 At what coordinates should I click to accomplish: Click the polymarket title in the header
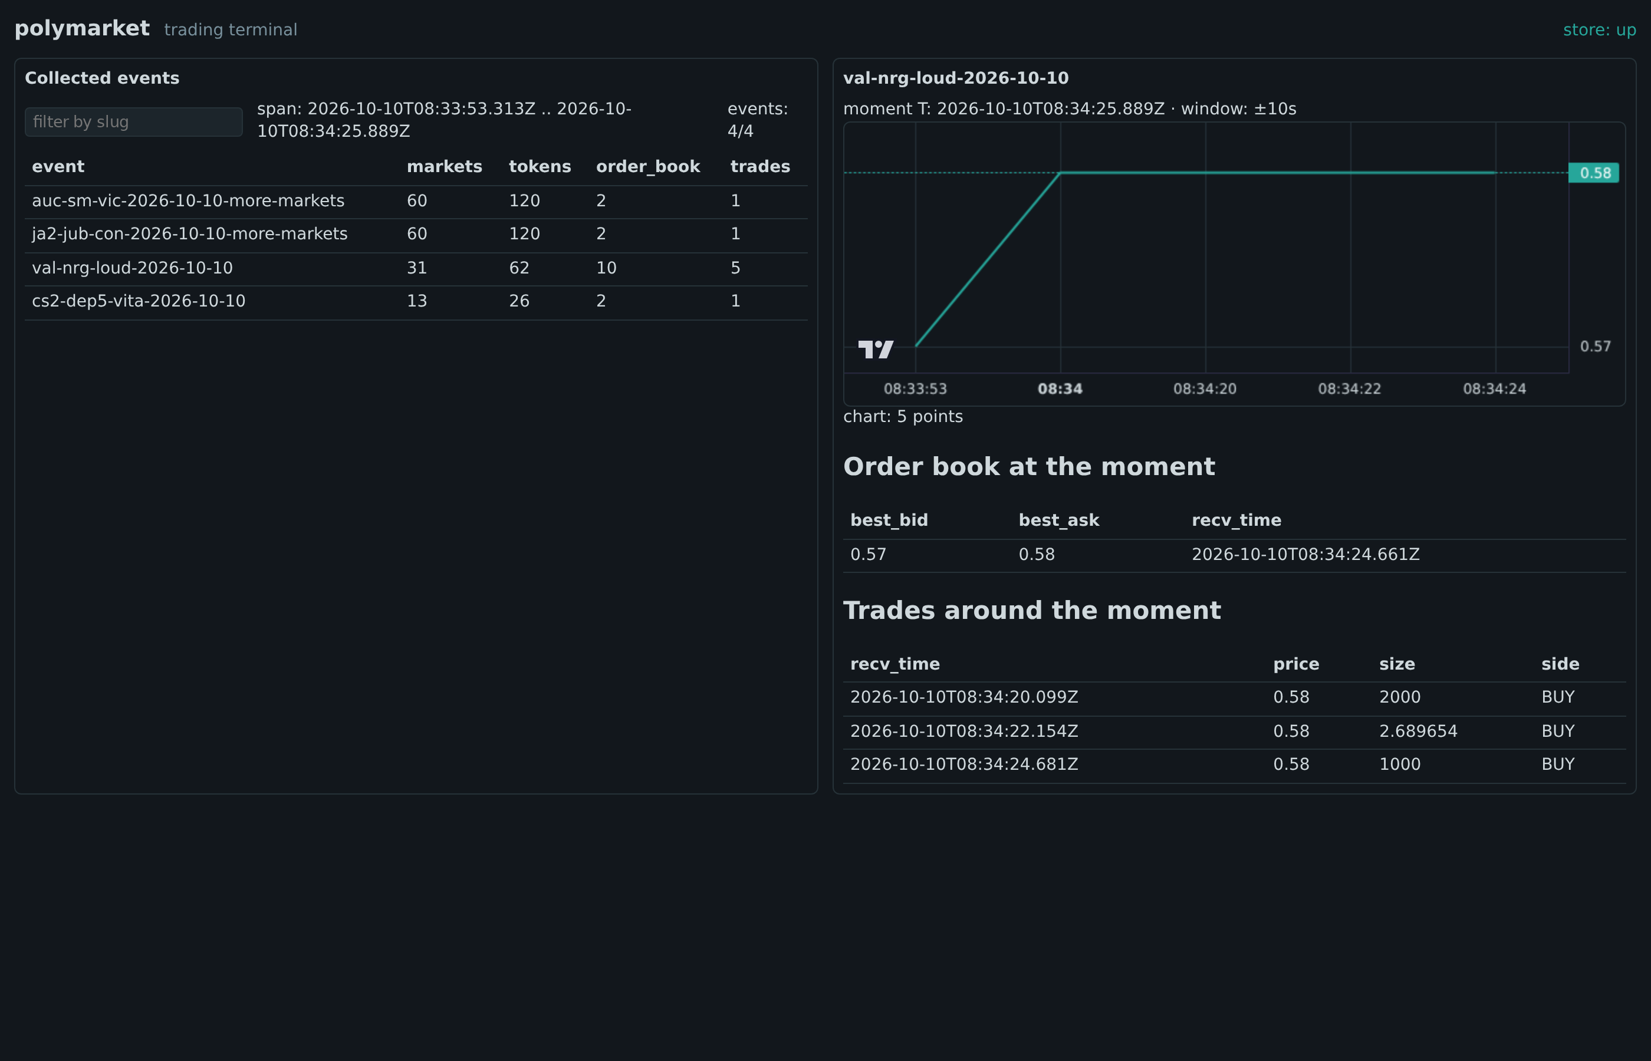pyautogui.click(x=82, y=28)
